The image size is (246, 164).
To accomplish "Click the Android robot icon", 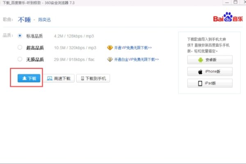I will (200, 60).
